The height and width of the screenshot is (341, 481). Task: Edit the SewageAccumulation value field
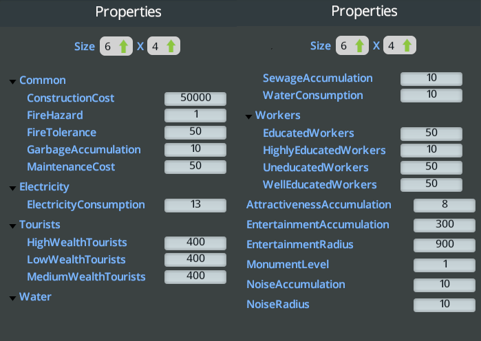pyautogui.click(x=431, y=78)
